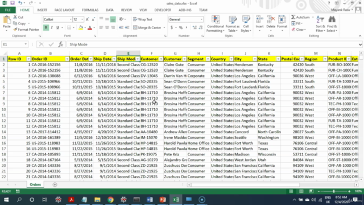Decrease font size with the small A icon

93,19
